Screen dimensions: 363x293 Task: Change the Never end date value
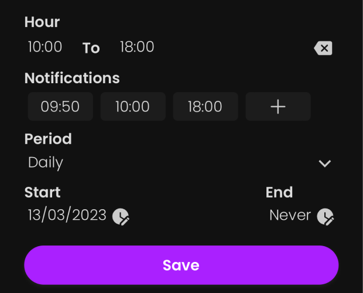point(290,215)
